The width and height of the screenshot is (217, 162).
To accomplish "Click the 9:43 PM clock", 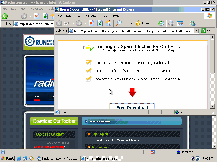I will (208, 158).
